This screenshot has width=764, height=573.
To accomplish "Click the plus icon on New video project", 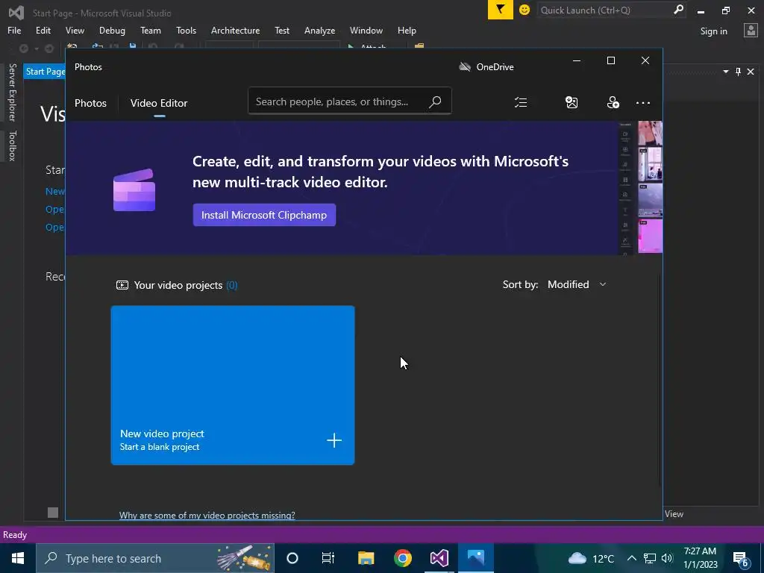I will pyautogui.click(x=334, y=440).
